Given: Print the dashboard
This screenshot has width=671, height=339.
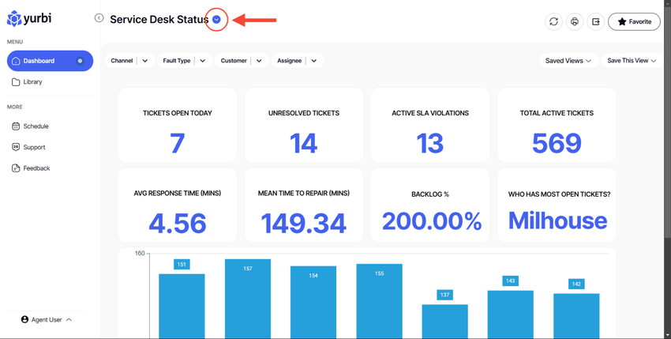Looking at the screenshot, I should [575, 21].
